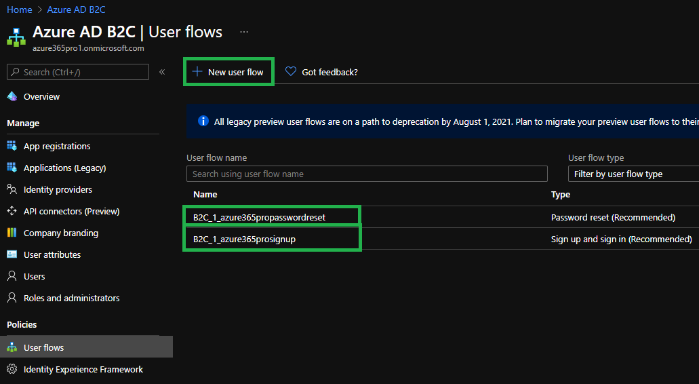Click the User flows sidebar icon
The image size is (699, 384).
coord(12,347)
